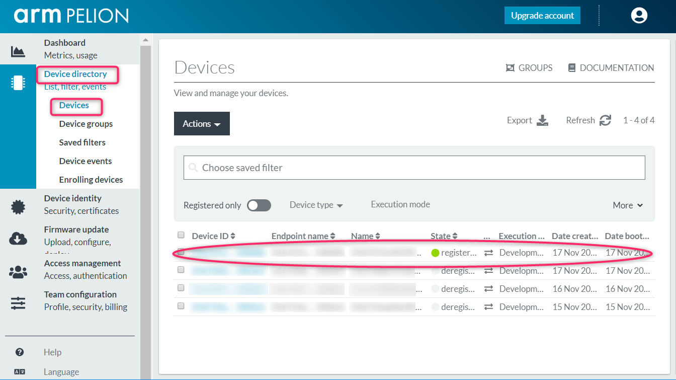This screenshot has width=676, height=380.
Task: Click the Export download icon
Action: (x=542, y=121)
